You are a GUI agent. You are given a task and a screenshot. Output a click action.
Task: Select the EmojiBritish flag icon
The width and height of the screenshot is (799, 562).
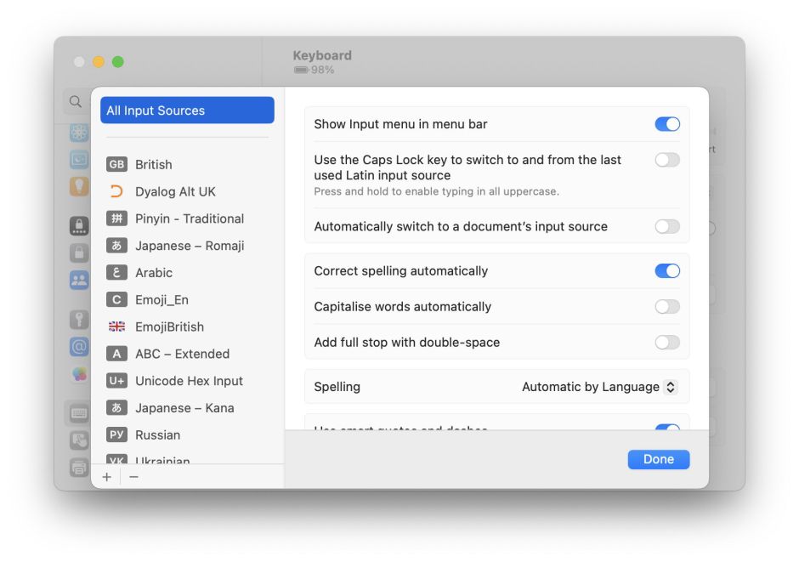(x=116, y=326)
